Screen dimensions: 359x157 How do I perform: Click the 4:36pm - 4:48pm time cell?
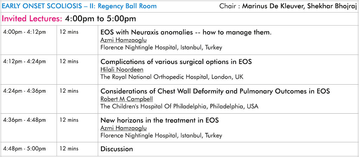pyautogui.click(x=25, y=120)
